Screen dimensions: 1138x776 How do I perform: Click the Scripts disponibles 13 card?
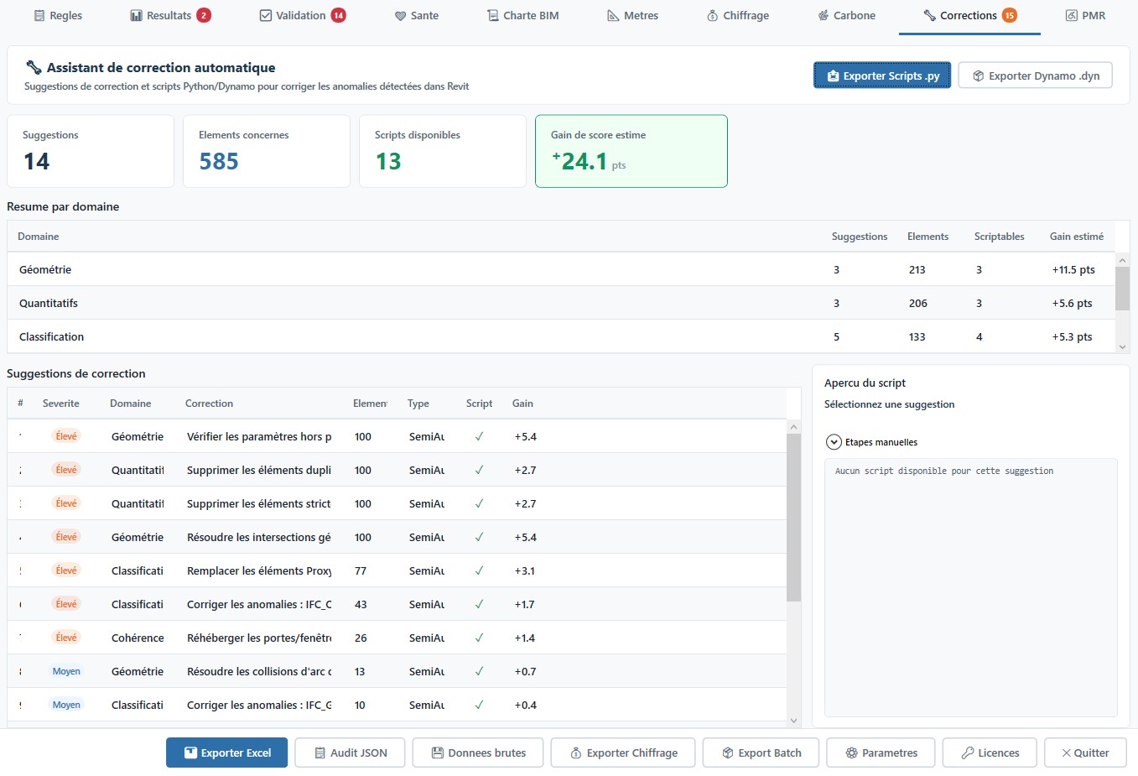point(443,151)
